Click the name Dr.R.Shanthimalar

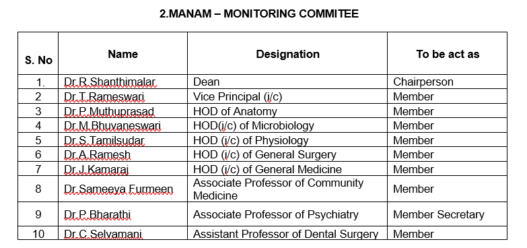pyautogui.click(x=110, y=82)
